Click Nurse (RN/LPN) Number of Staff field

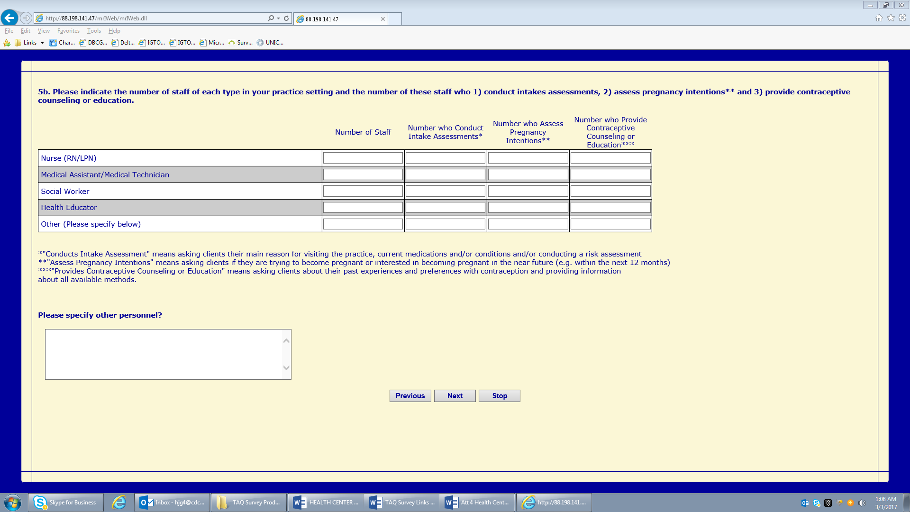[363, 158]
